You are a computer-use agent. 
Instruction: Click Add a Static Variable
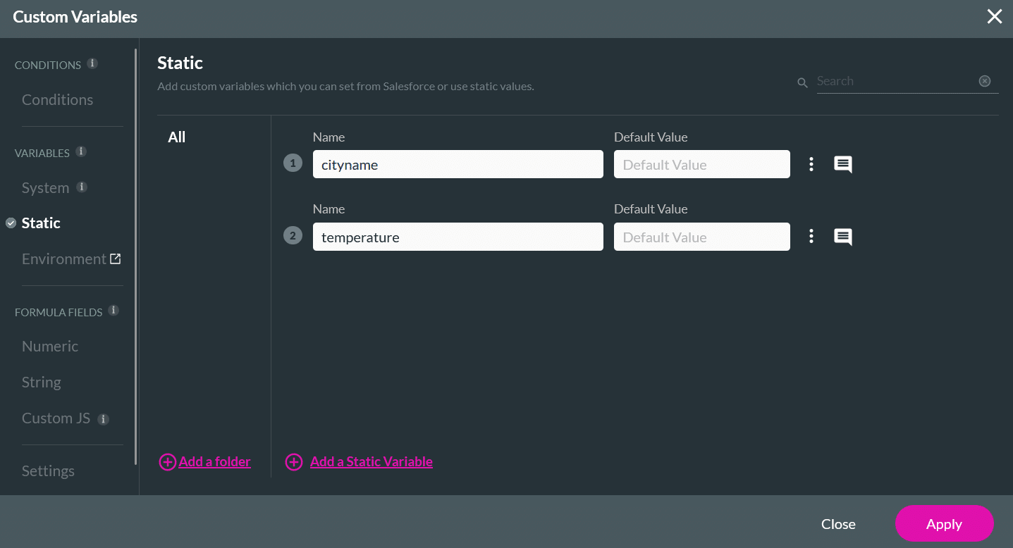tap(371, 461)
